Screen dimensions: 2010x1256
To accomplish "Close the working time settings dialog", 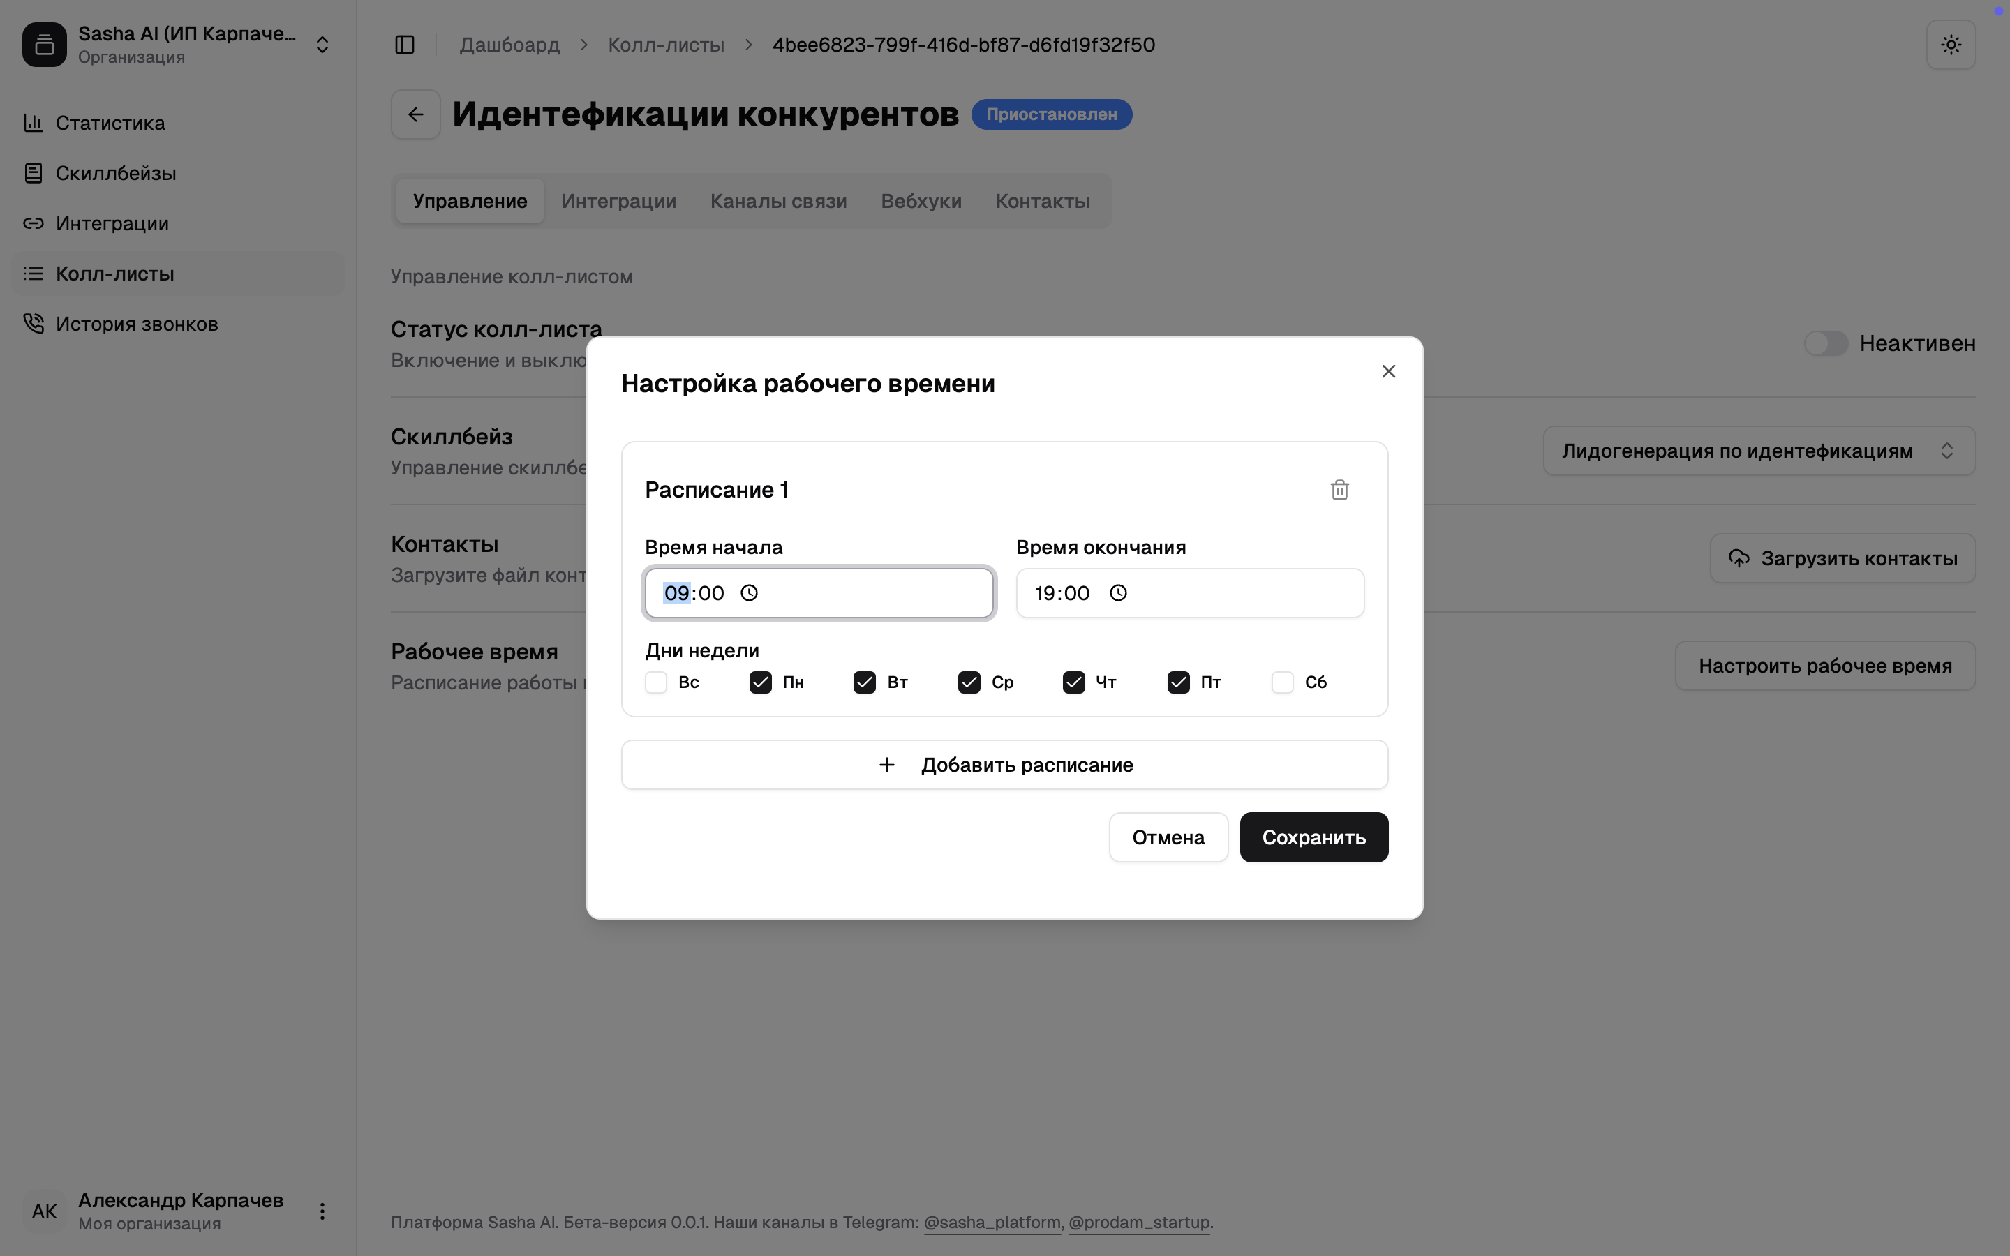I will (1388, 371).
